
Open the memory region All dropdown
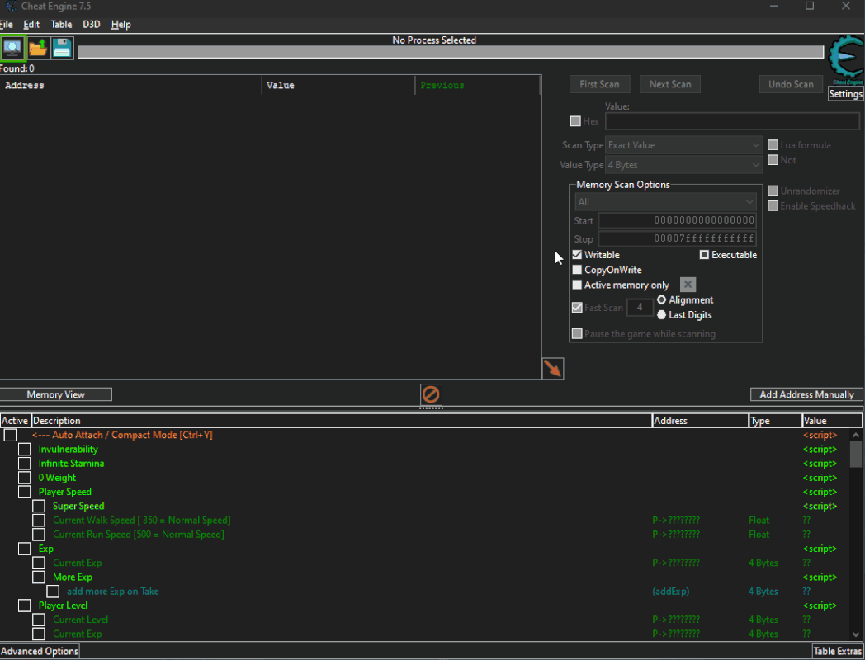(x=666, y=202)
